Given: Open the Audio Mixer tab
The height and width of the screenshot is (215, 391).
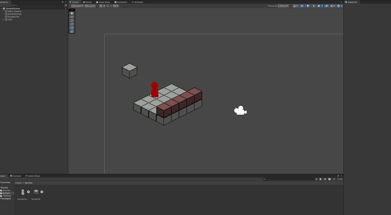Looking at the screenshot, I should click(33, 176).
